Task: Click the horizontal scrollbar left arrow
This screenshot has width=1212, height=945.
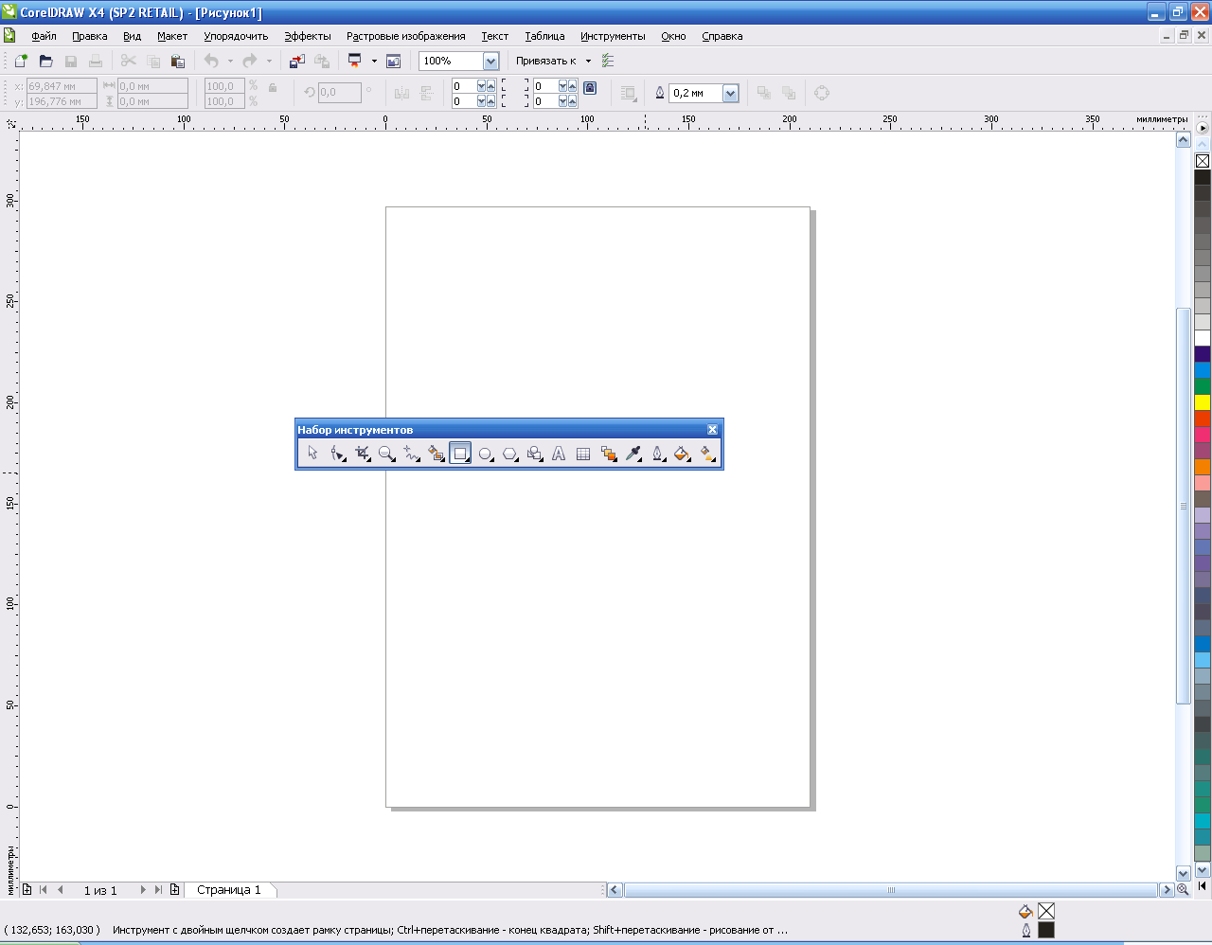Action: click(615, 890)
